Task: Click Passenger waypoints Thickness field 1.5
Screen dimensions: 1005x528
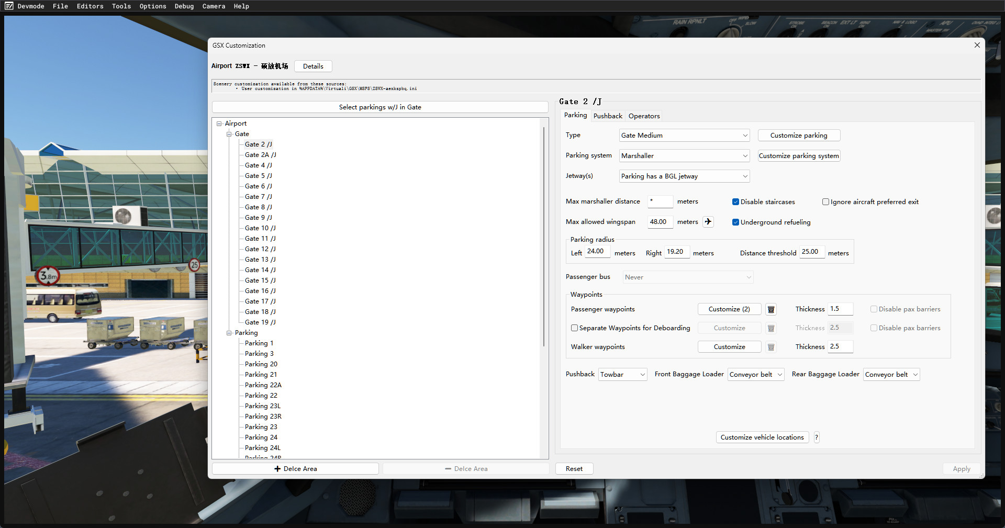Action: [x=840, y=309]
